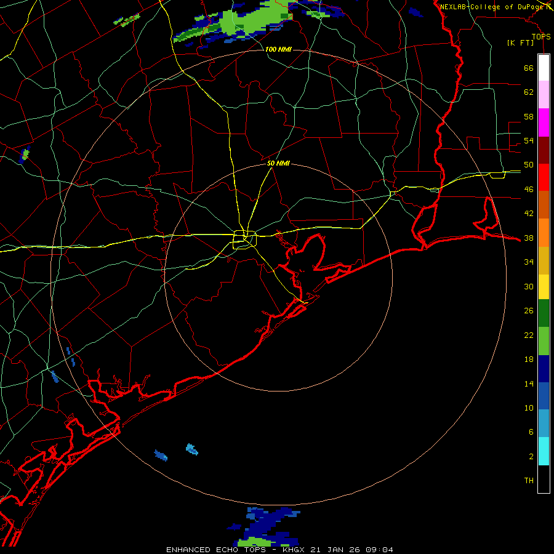Select the dark green legend band

pyautogui.click(x=544, y=313)
